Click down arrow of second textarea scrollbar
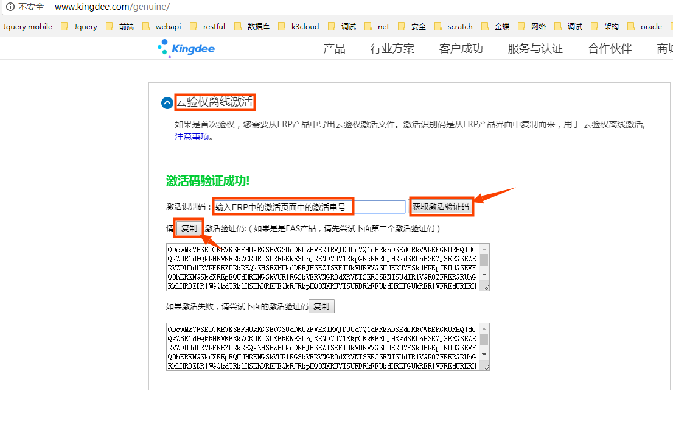 click(x=484, y=355)
